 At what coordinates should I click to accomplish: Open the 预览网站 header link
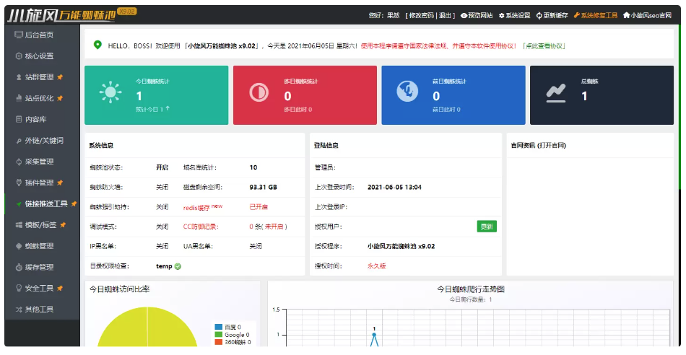[x=477, y=15]
